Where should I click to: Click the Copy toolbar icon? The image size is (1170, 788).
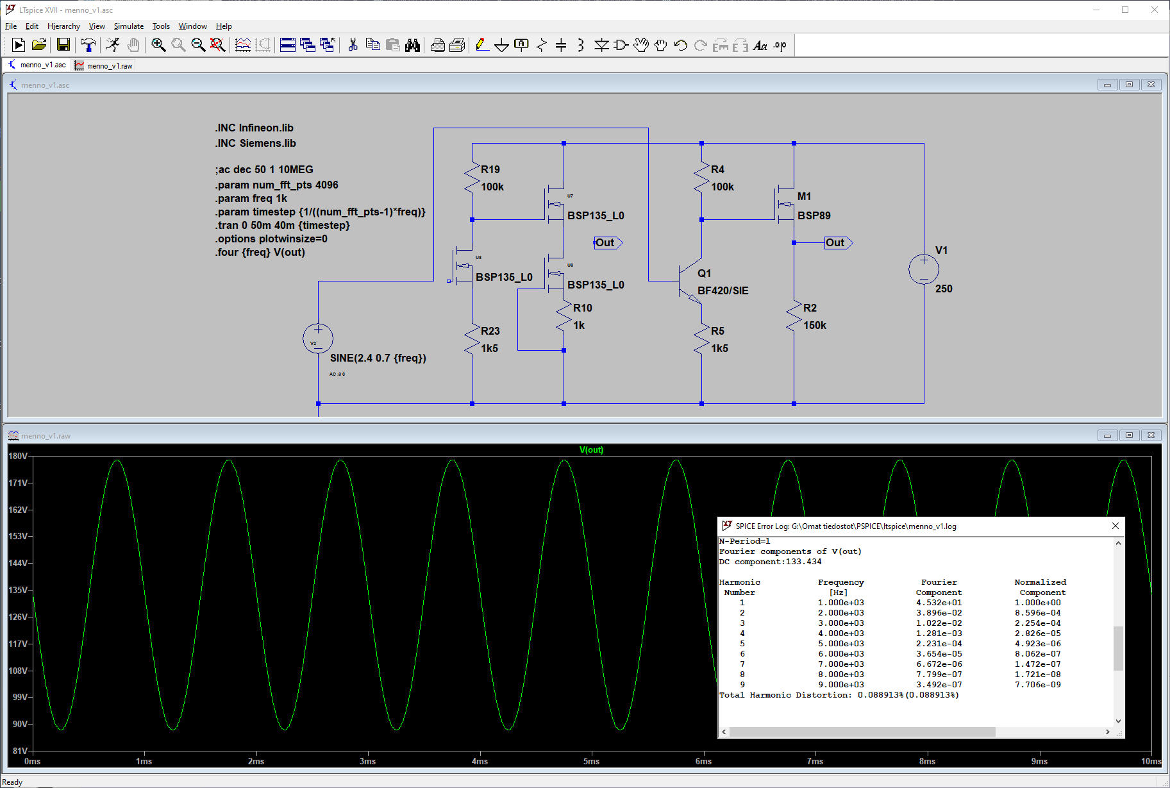point(372,45)
